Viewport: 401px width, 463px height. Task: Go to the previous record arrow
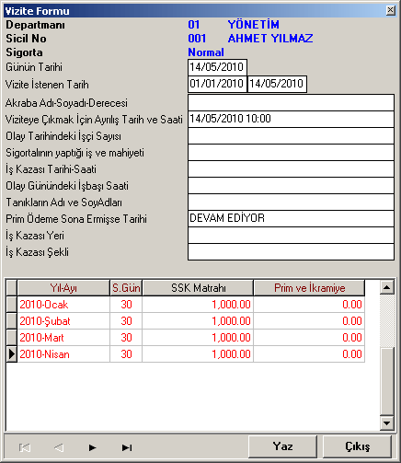pyautogui.click(x=59, y=447)
